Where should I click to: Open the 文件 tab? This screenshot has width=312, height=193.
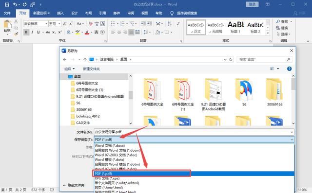pyautogui.click(x=7, y=13)
